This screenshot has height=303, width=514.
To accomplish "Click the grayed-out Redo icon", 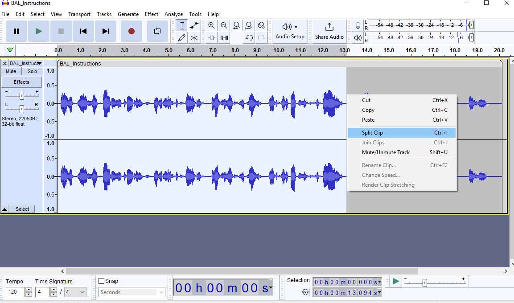I will [261, 38].
